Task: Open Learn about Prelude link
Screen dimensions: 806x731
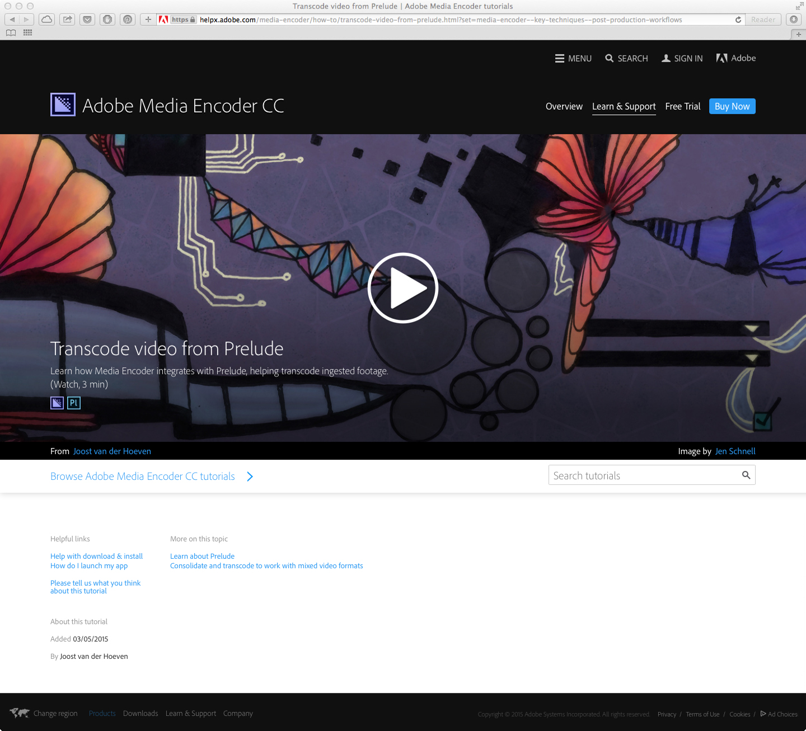Action: coord(202,556)
